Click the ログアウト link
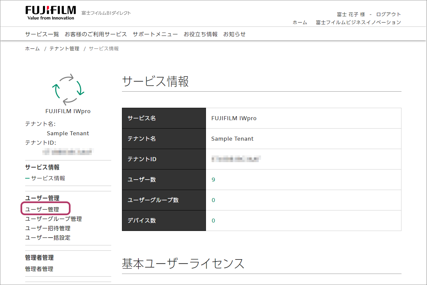The width and height of the screenshot is (427, 285). coord(389,14)
